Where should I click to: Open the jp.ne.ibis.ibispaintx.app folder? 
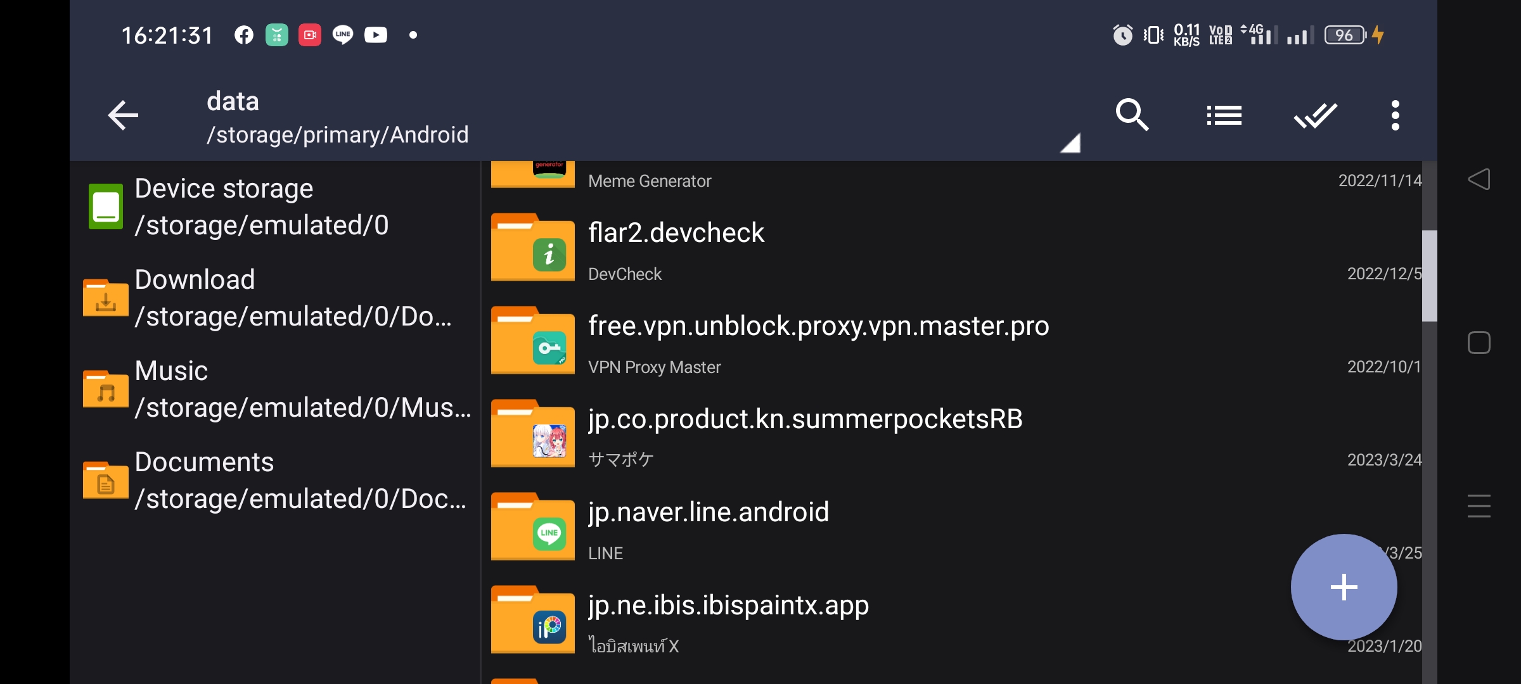(x=728, y=605)
